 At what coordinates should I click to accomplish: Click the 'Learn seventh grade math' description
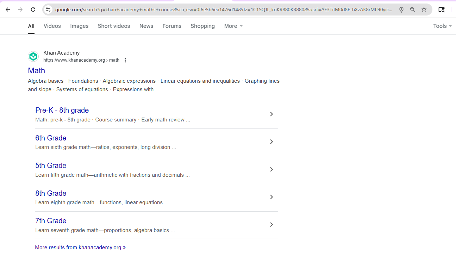105,230
